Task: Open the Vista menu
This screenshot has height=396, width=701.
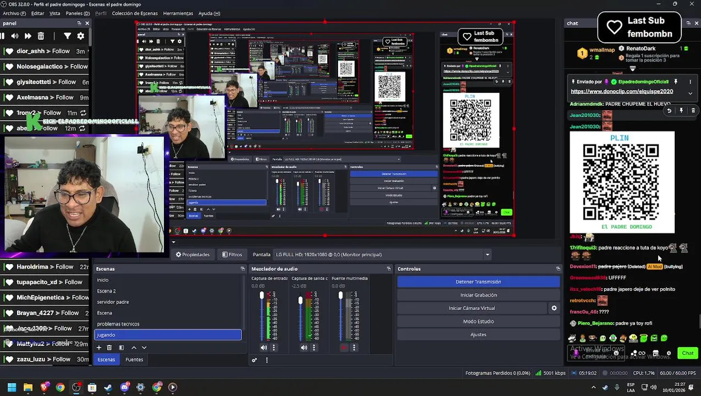Action: 55,13
